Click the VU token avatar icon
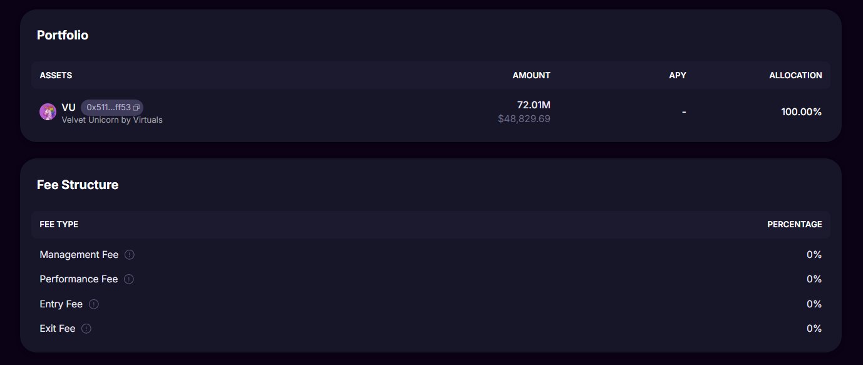Viewport: 863px width, 365px height. [x=48, y=112]
